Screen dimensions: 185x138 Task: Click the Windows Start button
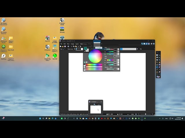tap(40, 118)
